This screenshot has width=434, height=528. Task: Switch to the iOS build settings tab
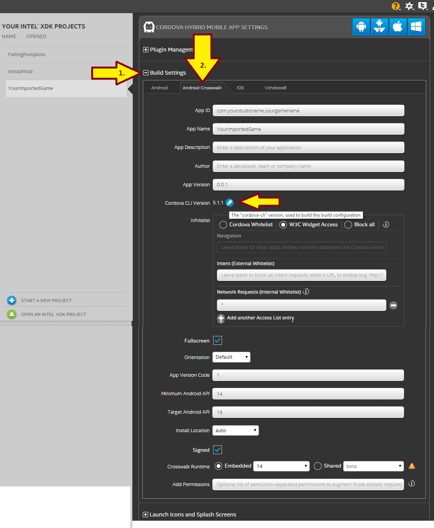(240, 88)
